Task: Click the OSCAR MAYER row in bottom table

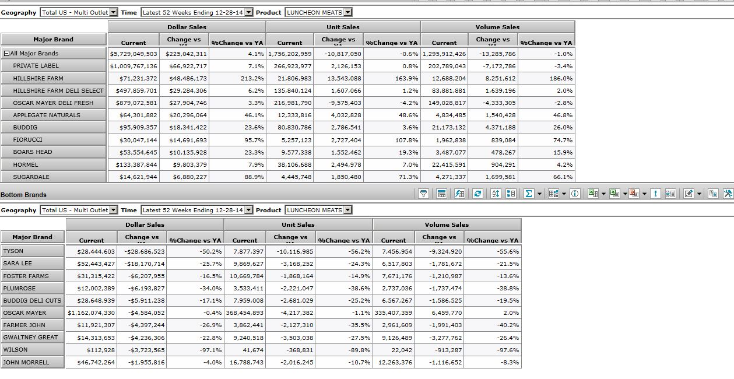Action: coord(32,313)
